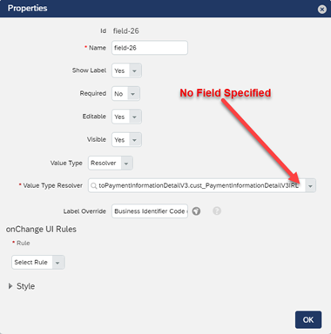Click the globe translation icon beside Label Override
331x334 pixels.
196,211
